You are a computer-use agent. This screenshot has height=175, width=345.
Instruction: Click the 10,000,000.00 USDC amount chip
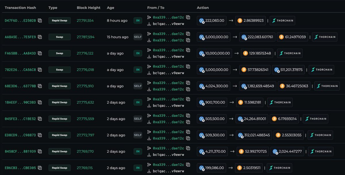pos(214,53)
